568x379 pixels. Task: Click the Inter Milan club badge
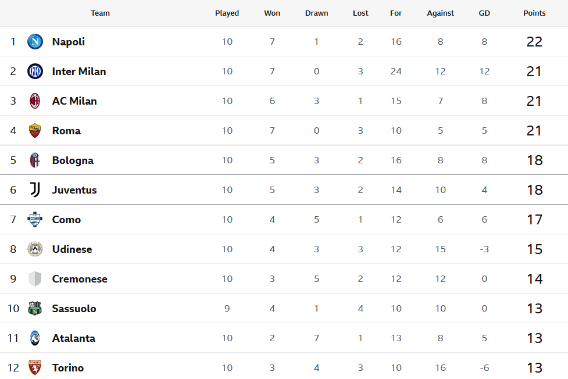35,71
